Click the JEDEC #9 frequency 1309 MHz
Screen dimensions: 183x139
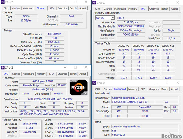[139, 50]
